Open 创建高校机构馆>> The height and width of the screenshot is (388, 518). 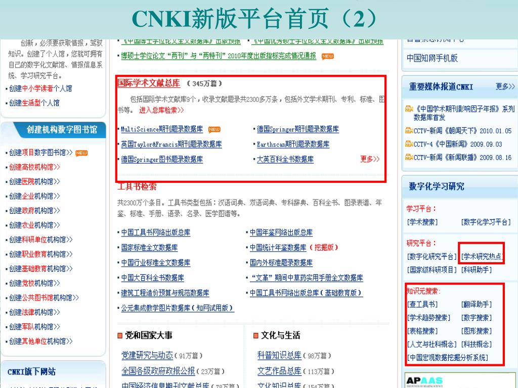click(34, 167)
